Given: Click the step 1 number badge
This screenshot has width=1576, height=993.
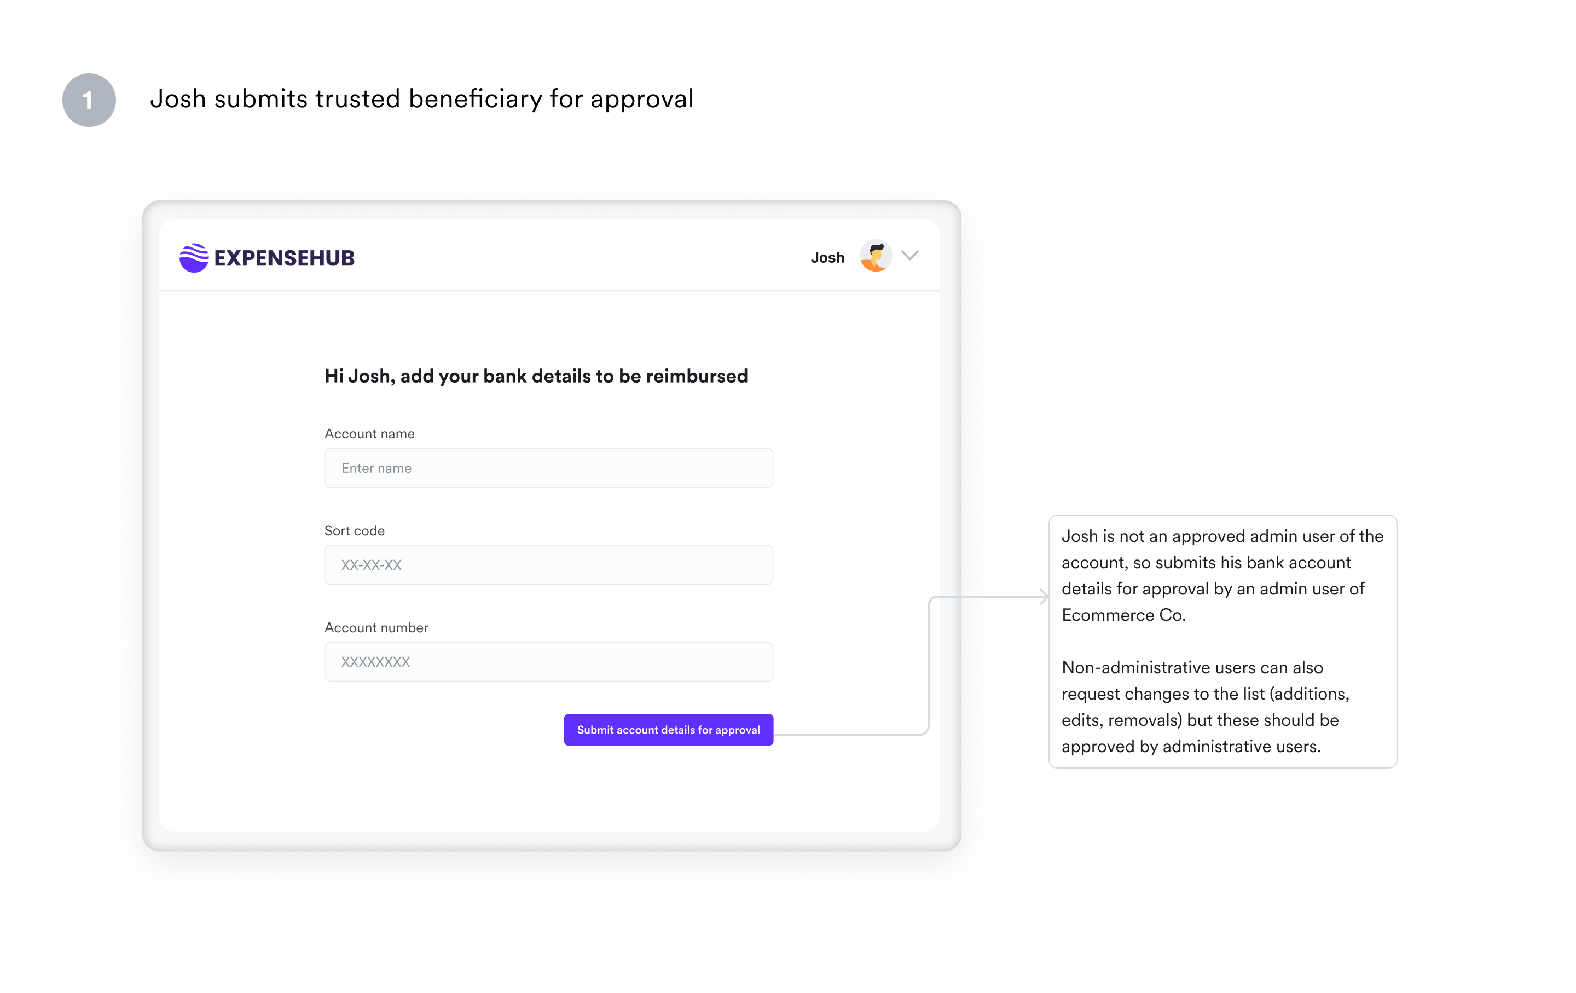Looking at the screenshot, I should pos(89,100).
